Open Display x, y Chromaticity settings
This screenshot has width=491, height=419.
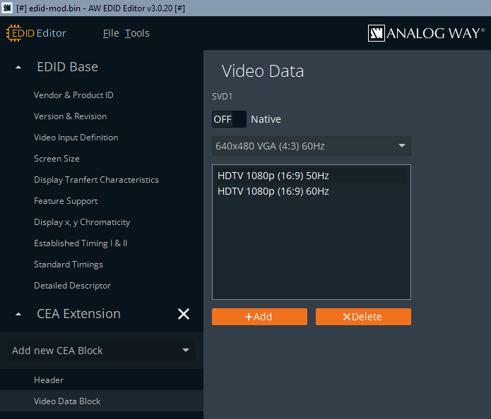(82, 222)
